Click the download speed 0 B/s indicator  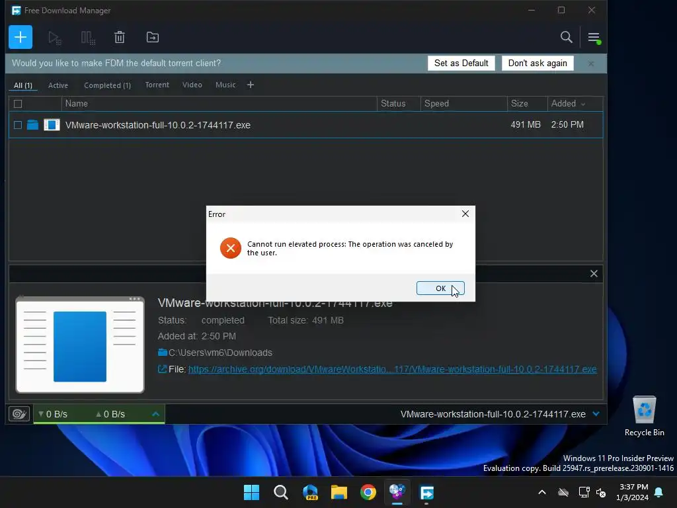coord(53,414)
